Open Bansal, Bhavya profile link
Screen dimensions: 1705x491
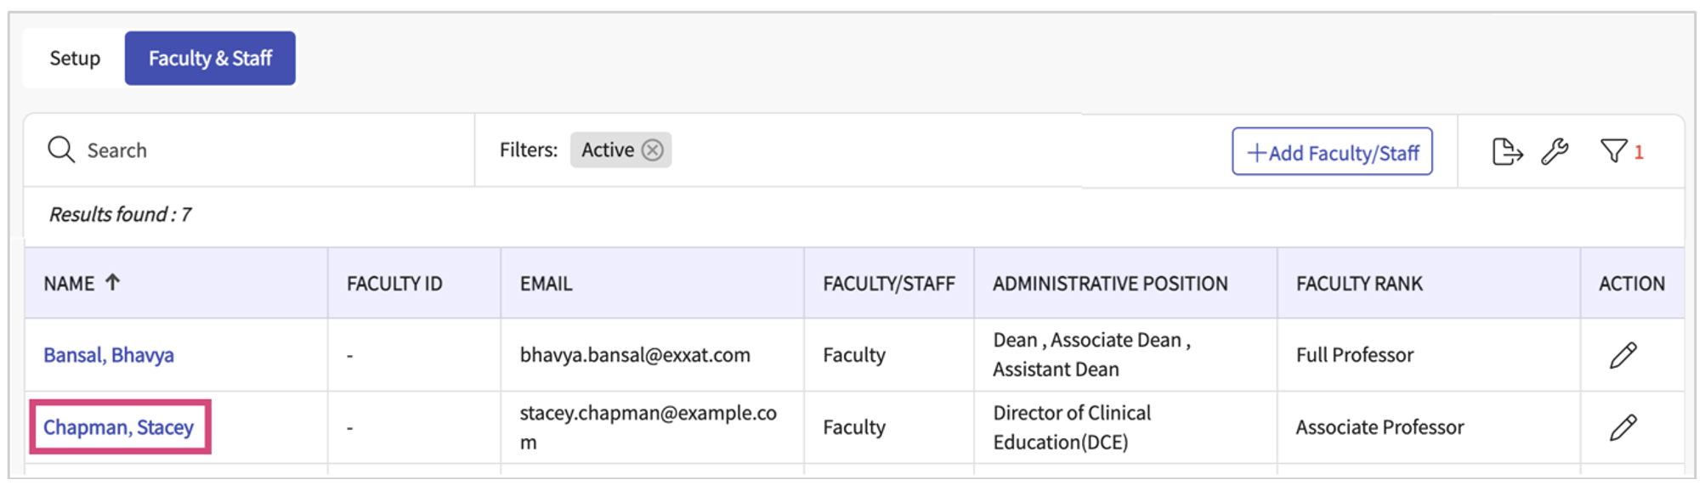click(x=109, y=355)
